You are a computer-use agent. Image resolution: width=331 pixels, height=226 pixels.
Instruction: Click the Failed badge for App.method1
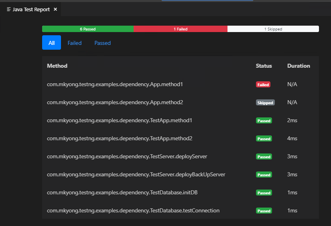click(263, 85)
